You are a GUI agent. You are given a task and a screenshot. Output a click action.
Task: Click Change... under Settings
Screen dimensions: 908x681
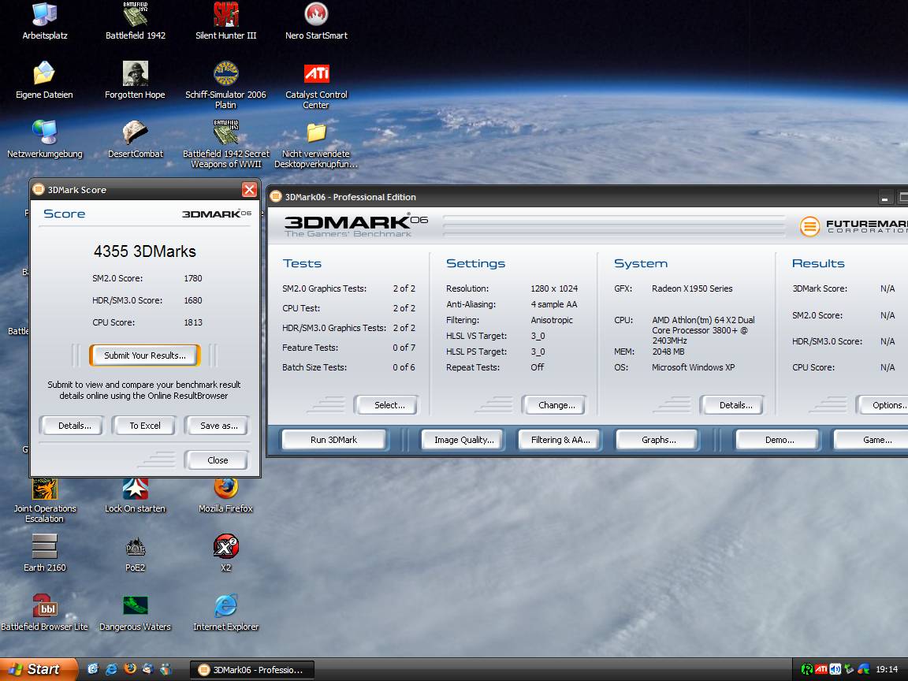pos(556,405)
